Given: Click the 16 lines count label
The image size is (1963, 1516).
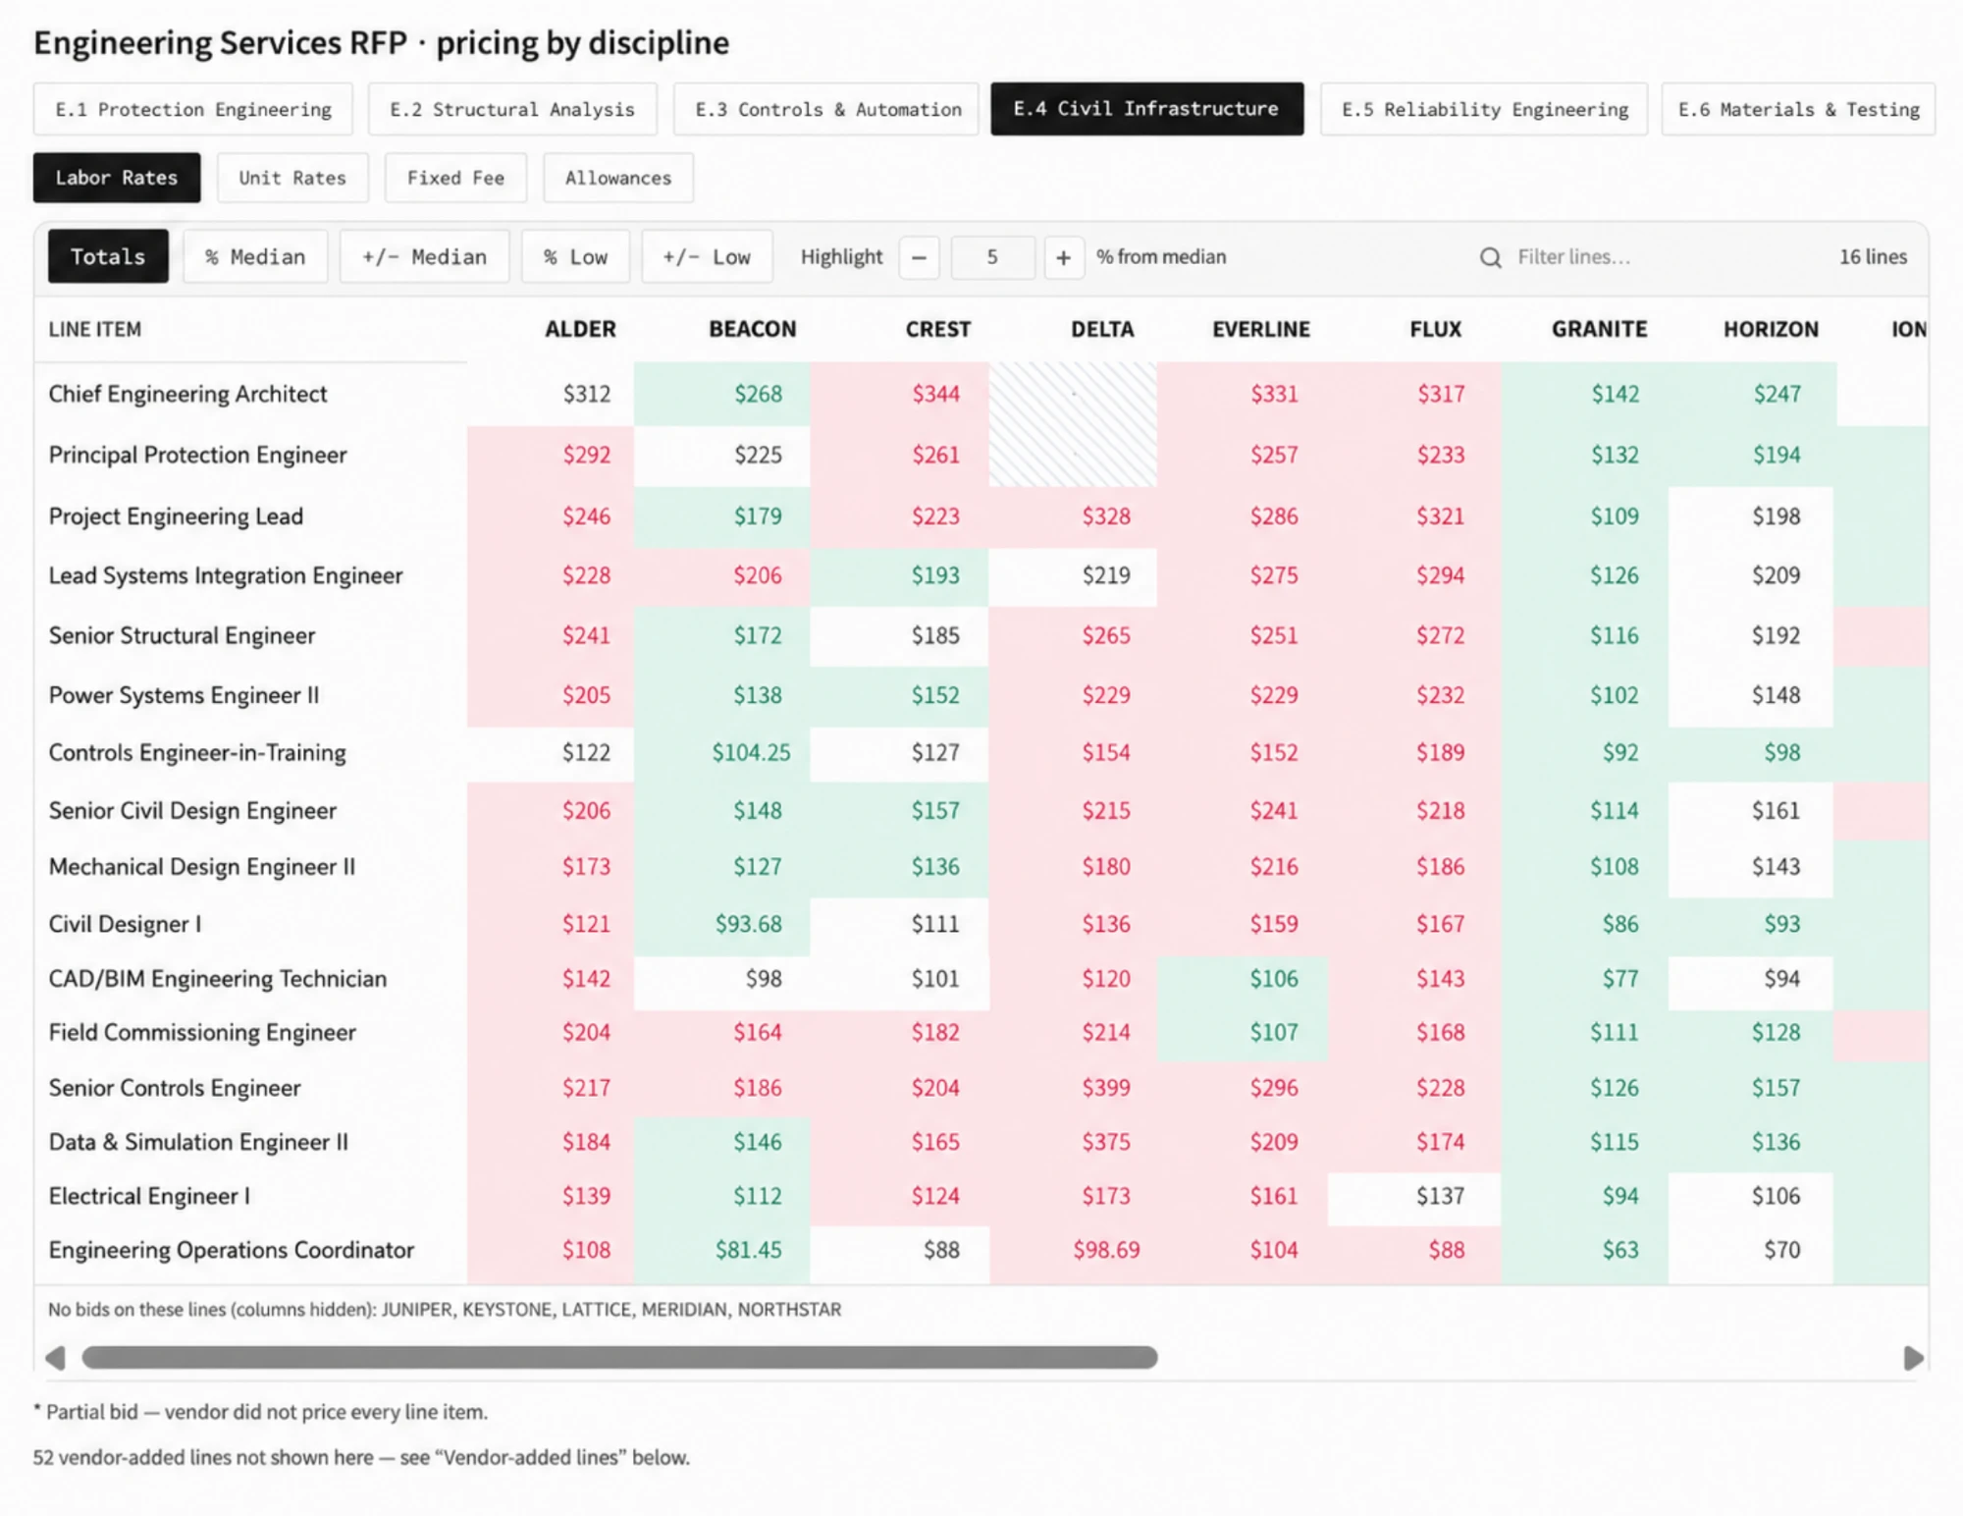Looking at the screenshot, I should [1873, 257].
